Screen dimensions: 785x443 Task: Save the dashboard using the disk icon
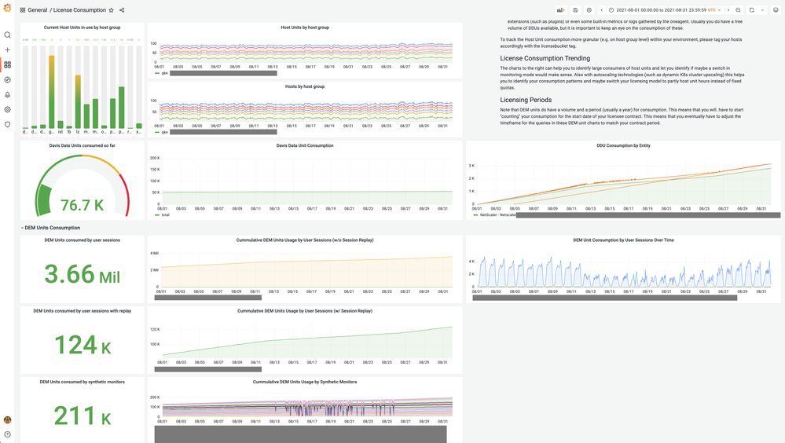pos(575,10)
